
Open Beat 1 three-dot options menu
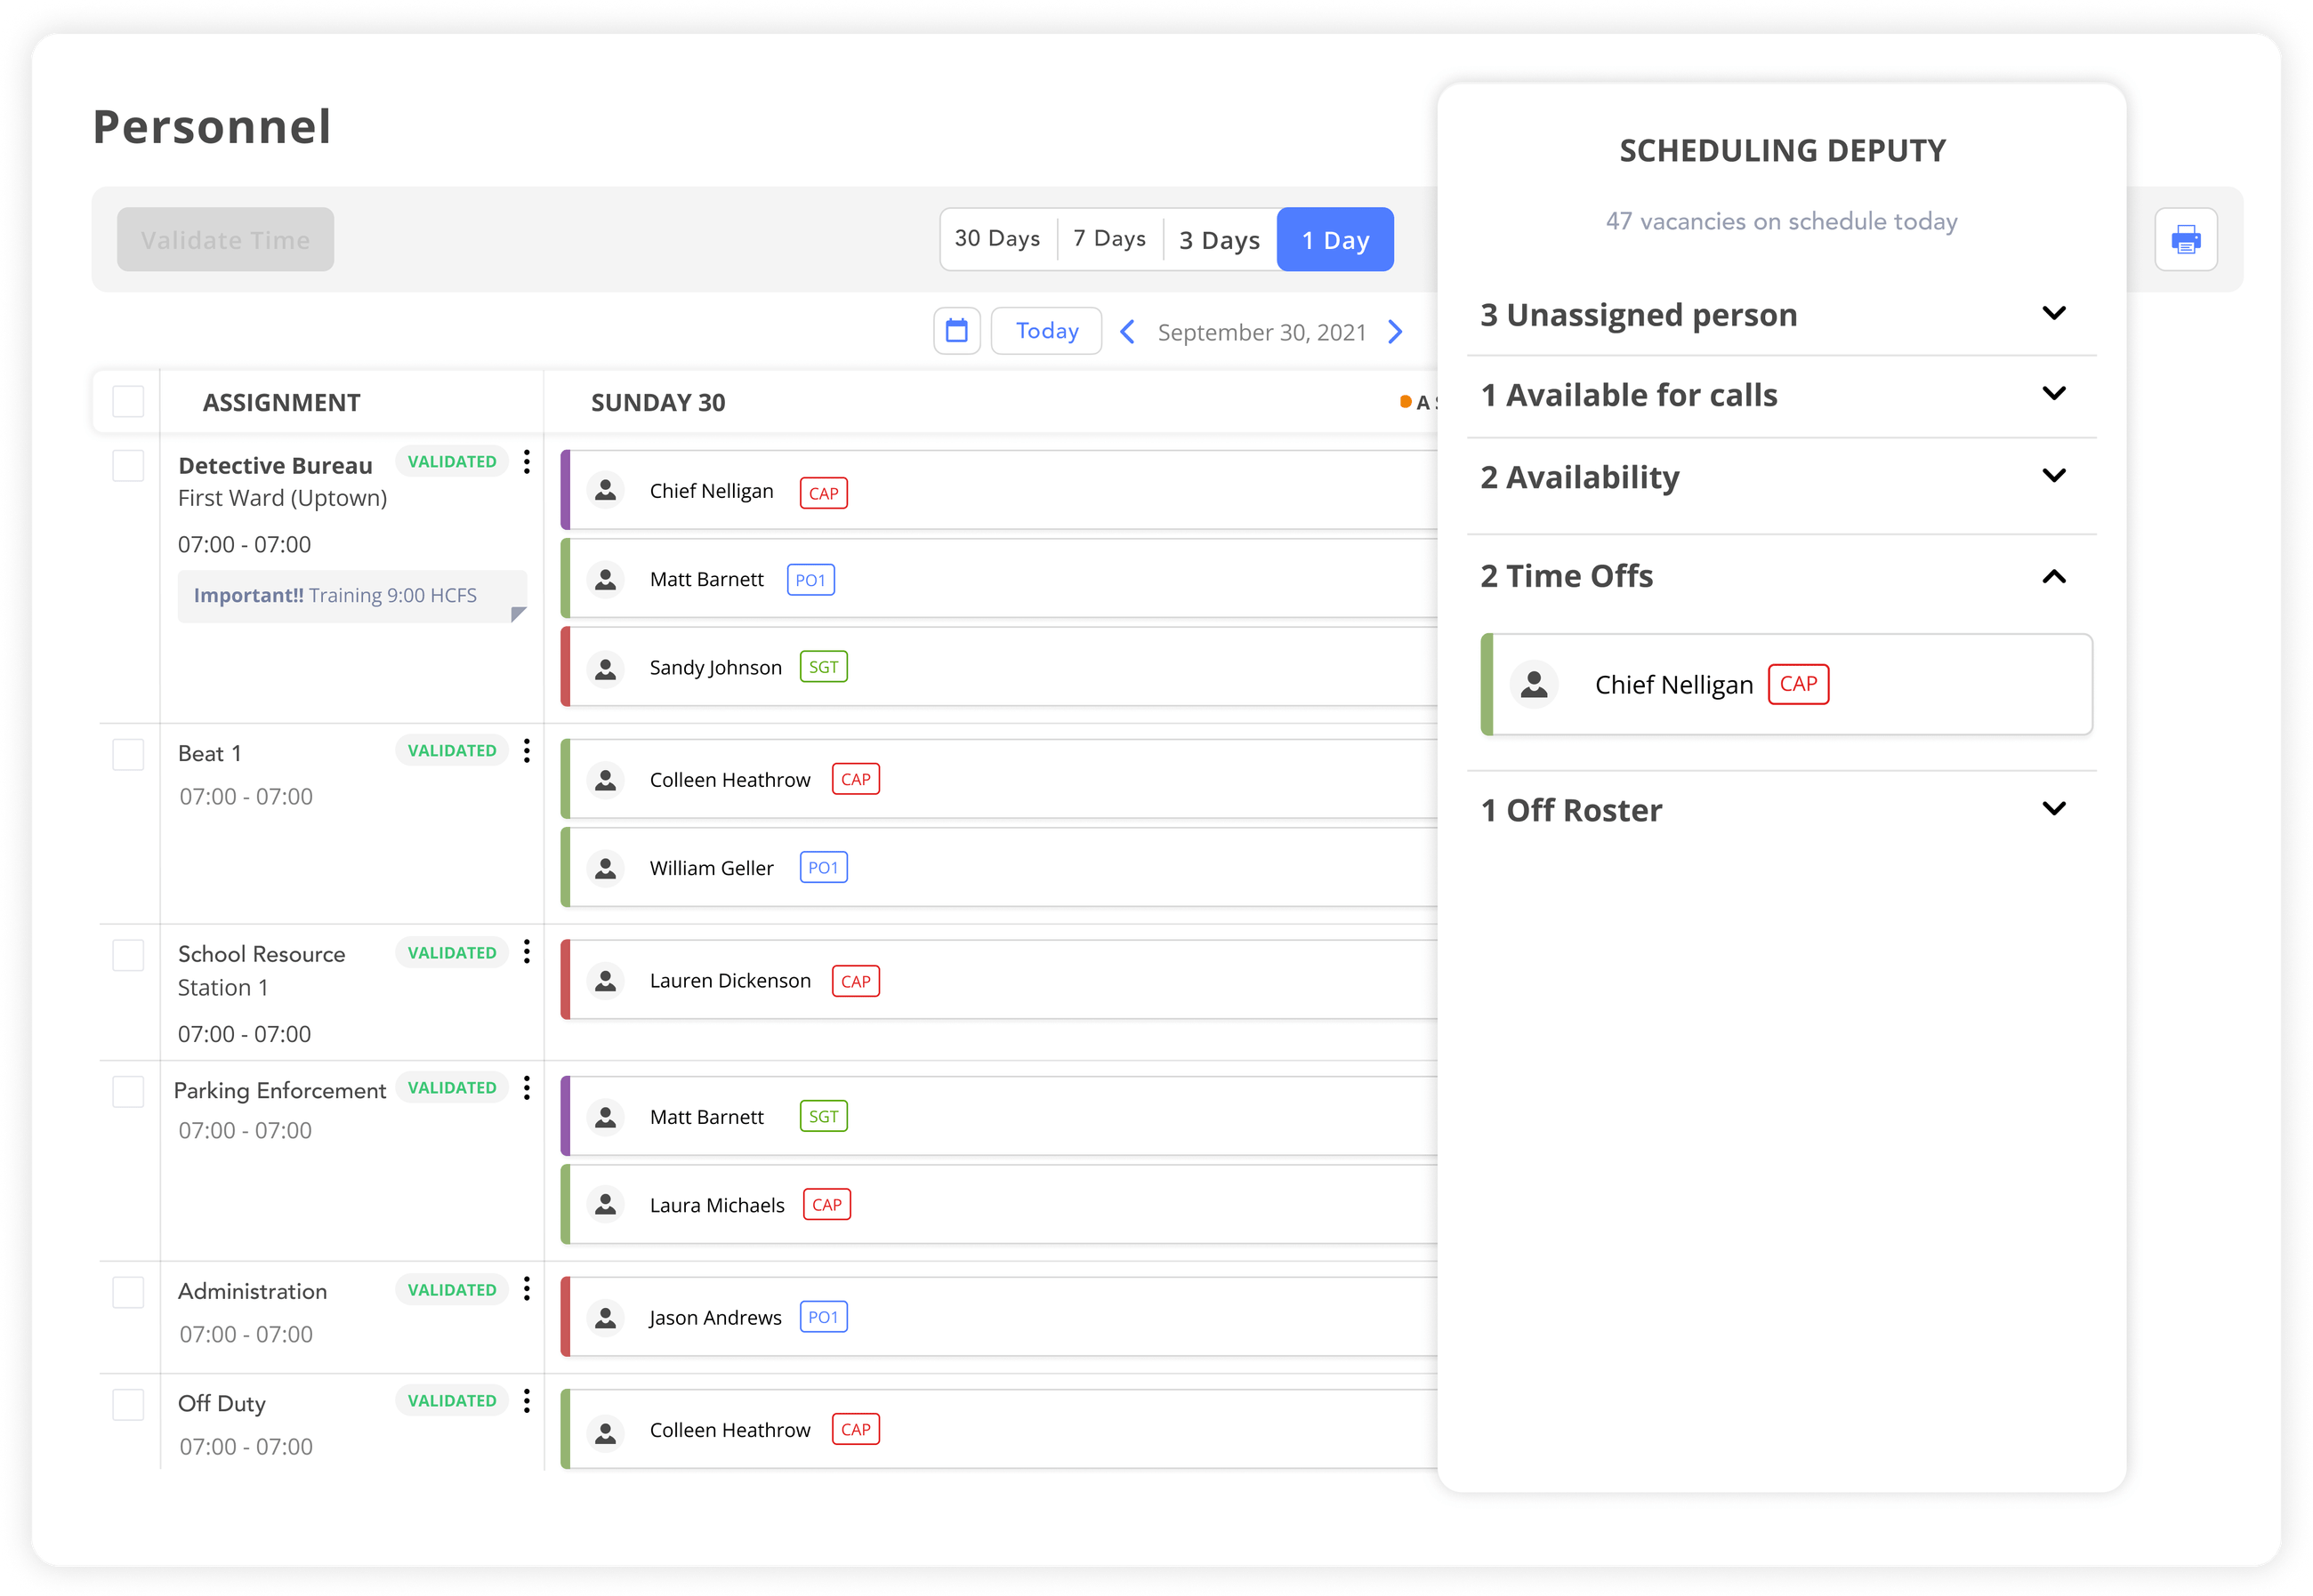coord(527,751)
